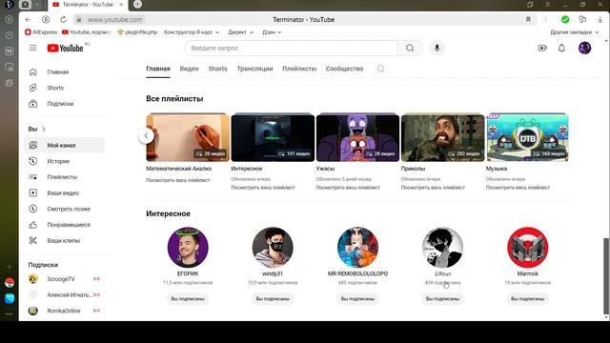610x343 pixels.
Task: Open RomkaOnline subscription in sidebar
Action: pyautogui.click(x=65, y=311)
